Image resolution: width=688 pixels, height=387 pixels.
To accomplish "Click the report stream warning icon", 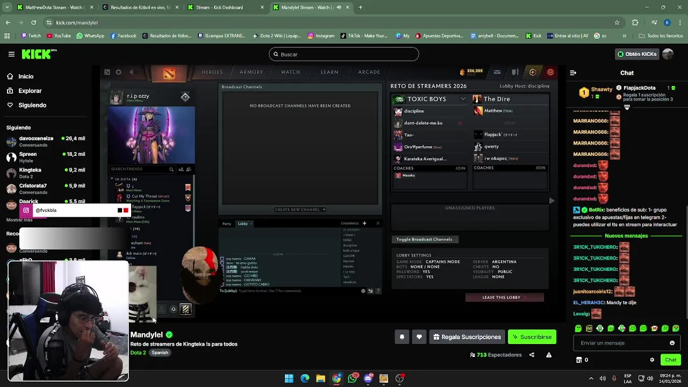I will coord(549,355).
